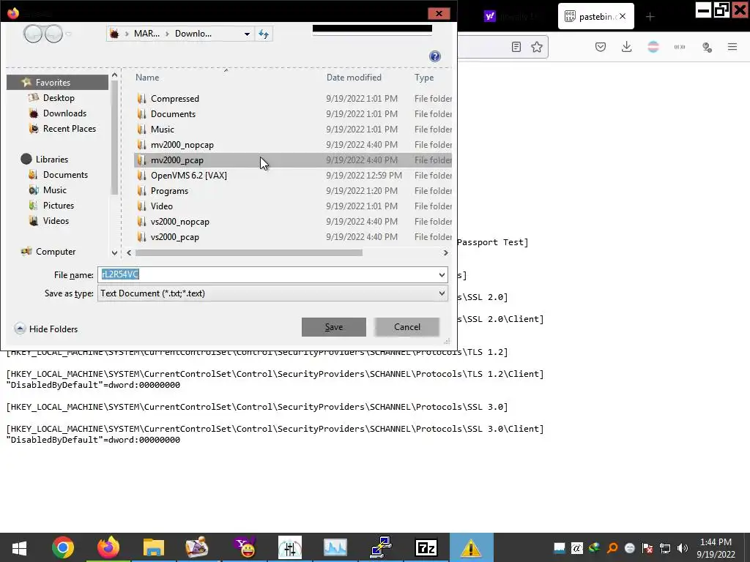Open the Windows Start menu
The width and height of the screenshot is (750, 562).
coord(19,547)
